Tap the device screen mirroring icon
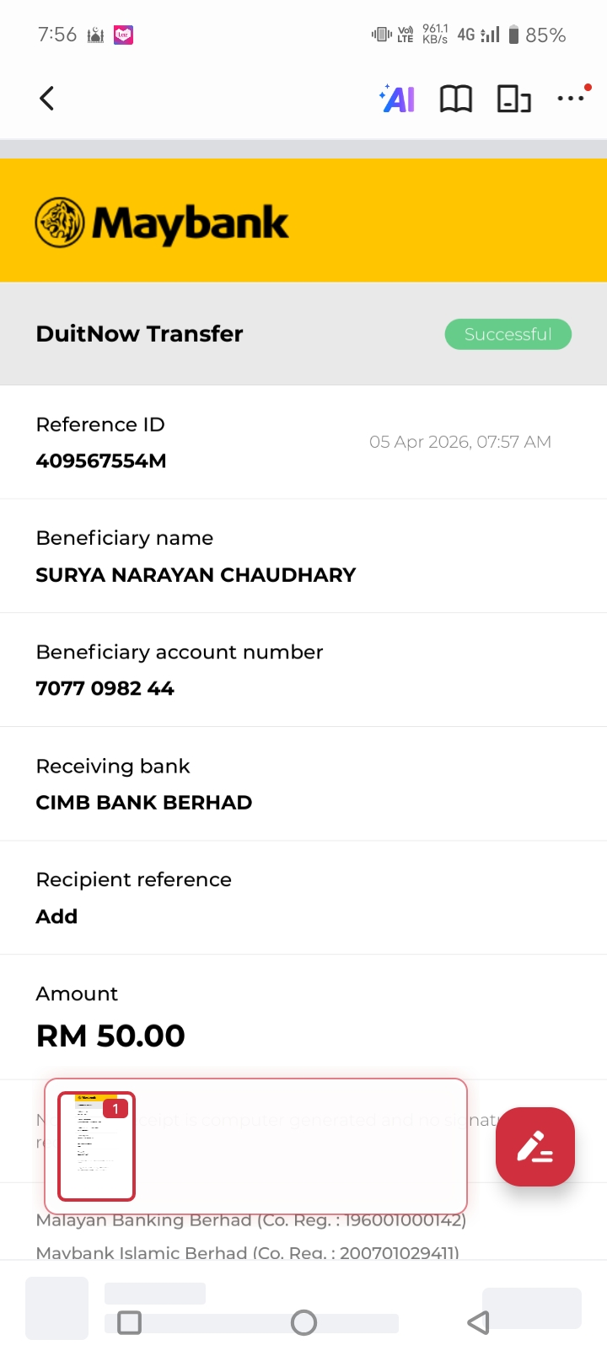 (513, 100)
